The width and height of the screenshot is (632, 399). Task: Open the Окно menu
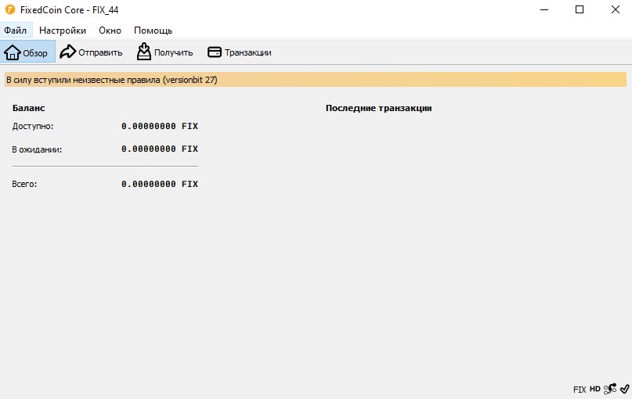(110, 31)
